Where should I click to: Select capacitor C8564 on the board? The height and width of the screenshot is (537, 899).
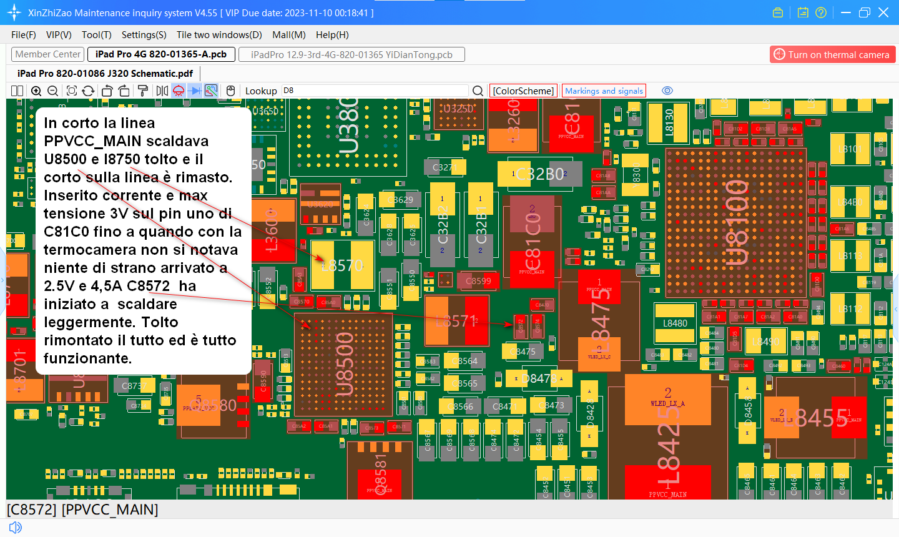465,361
